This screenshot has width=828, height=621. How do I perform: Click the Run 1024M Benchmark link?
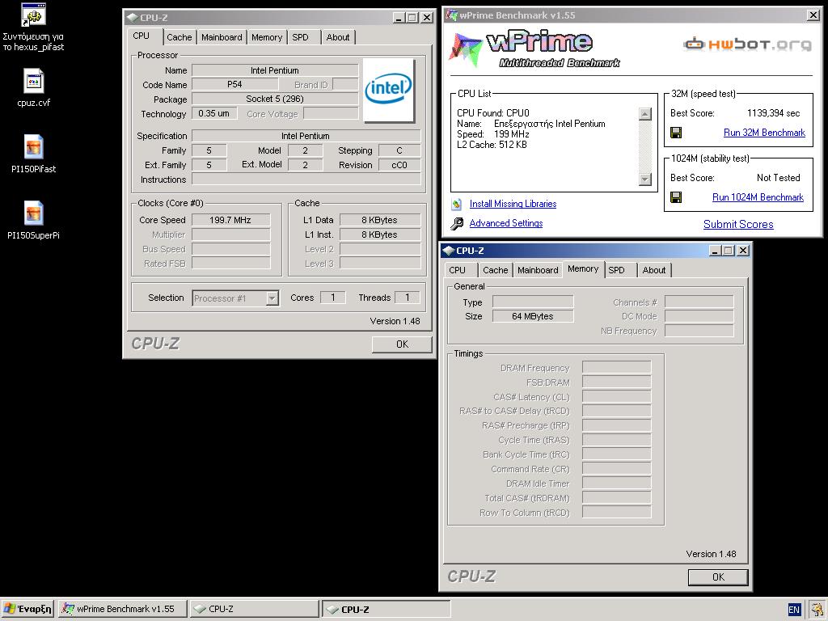(758, 197)
